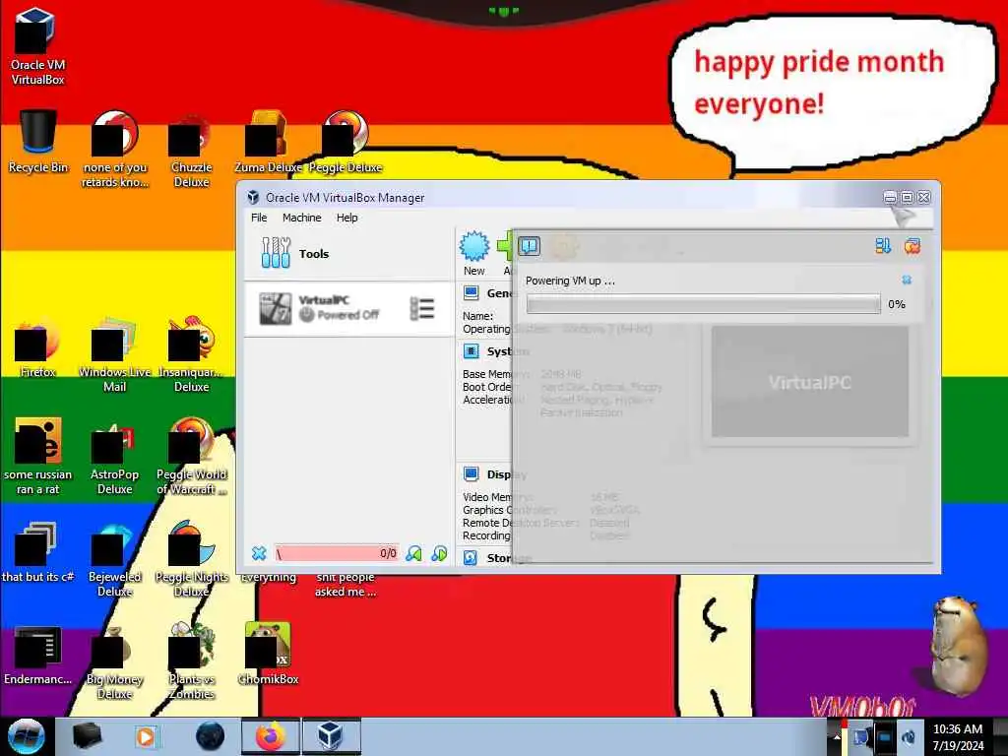The width and height of the screenshot is (1008, 756).
Task: Select the VirtualPC virtual machine entry
Action: (347, 308)
